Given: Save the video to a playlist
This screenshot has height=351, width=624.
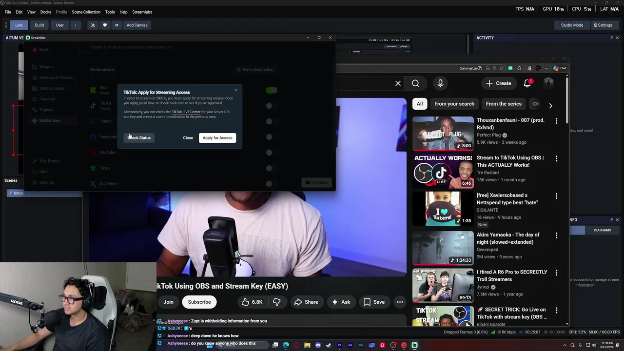Looking at the screenshot, I should (373, 302).
